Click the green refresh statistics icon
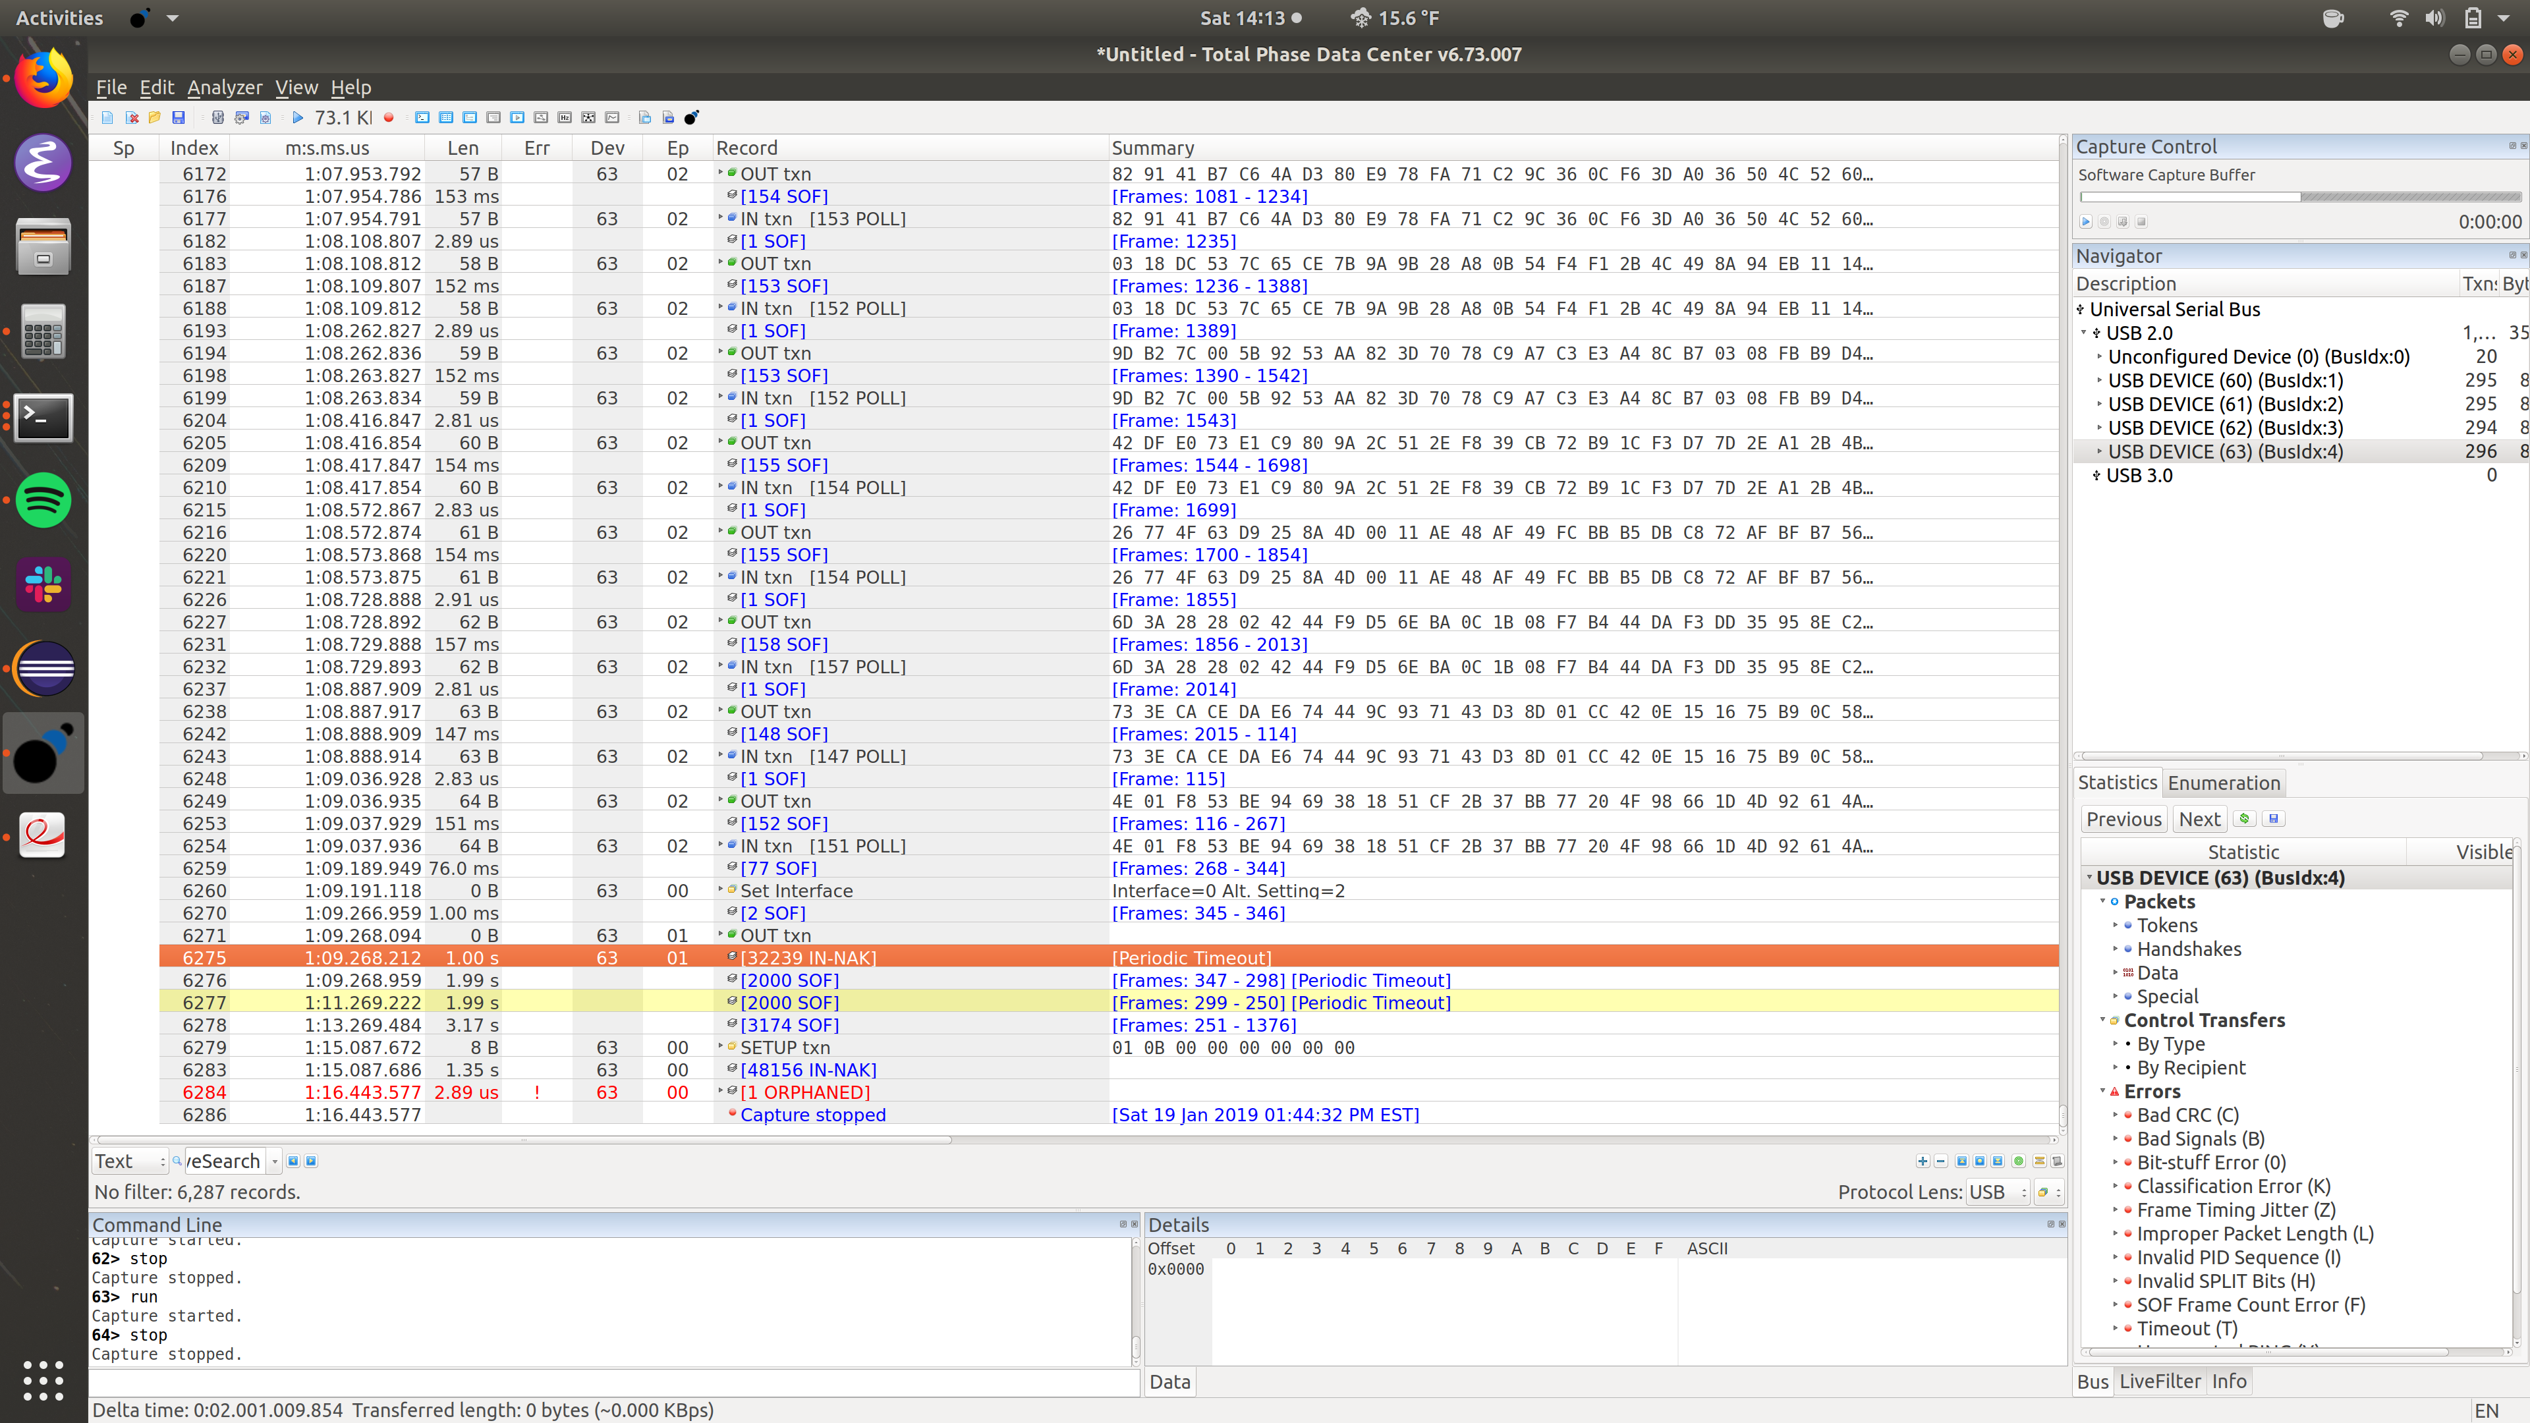 (x=2244, y=819)
